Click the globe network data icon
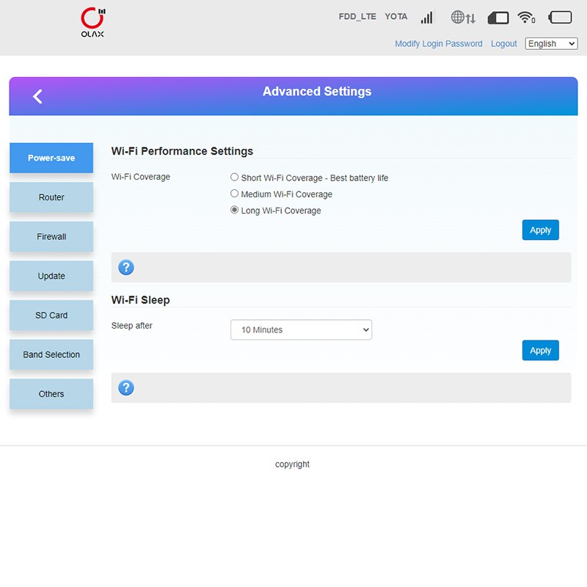Screen dimensions: 587x587 (463, 17)
